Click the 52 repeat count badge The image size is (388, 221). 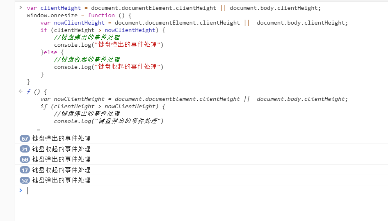pos(25,180)
